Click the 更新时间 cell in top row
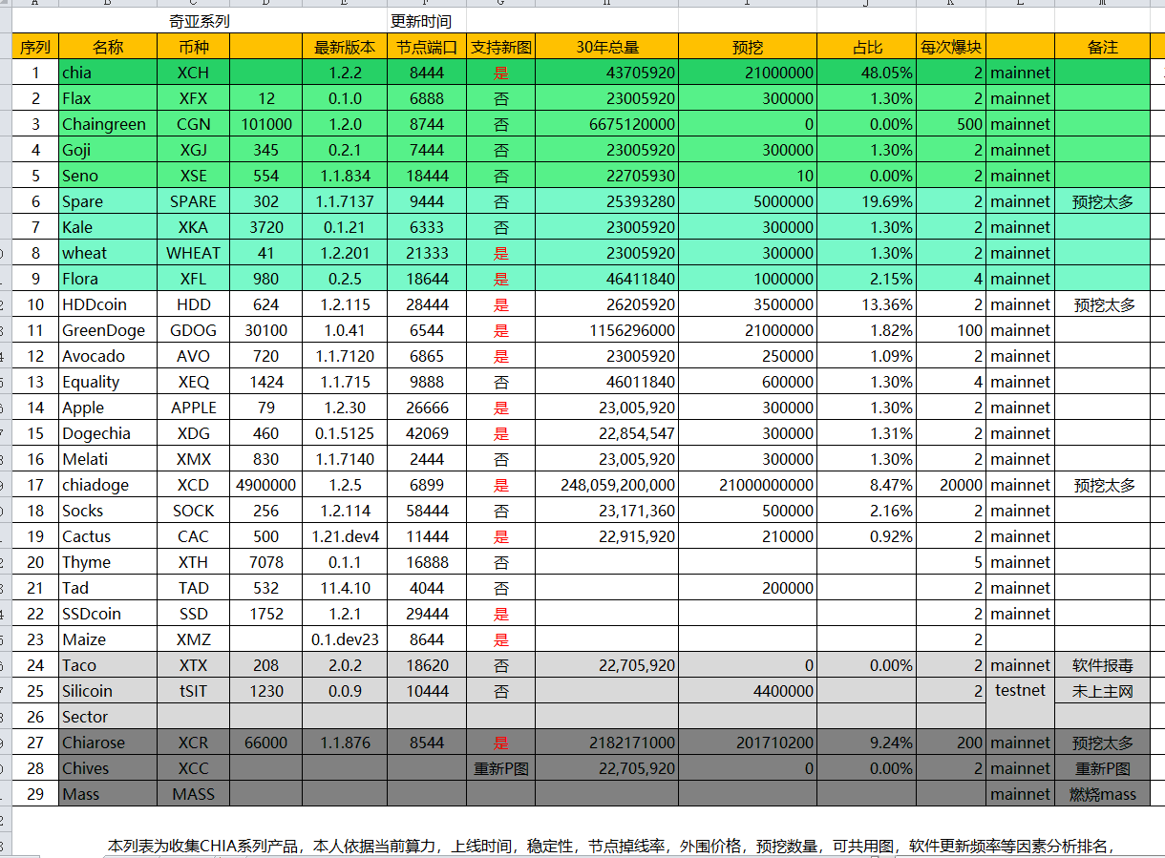Screen dimensions: 1165x858 421,21
